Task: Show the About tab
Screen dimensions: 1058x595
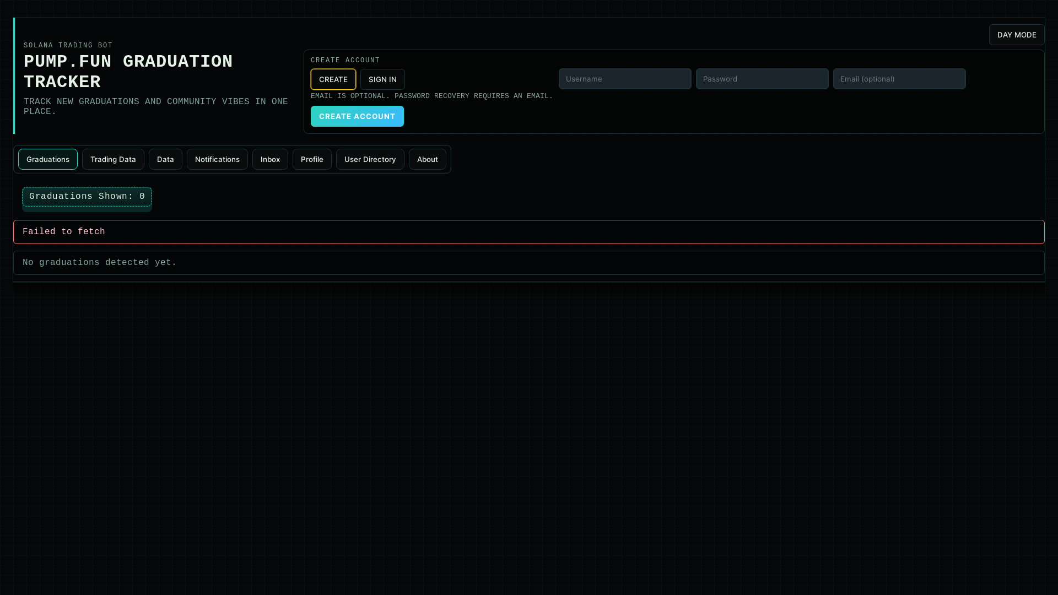Action: (x=428, y=159)
